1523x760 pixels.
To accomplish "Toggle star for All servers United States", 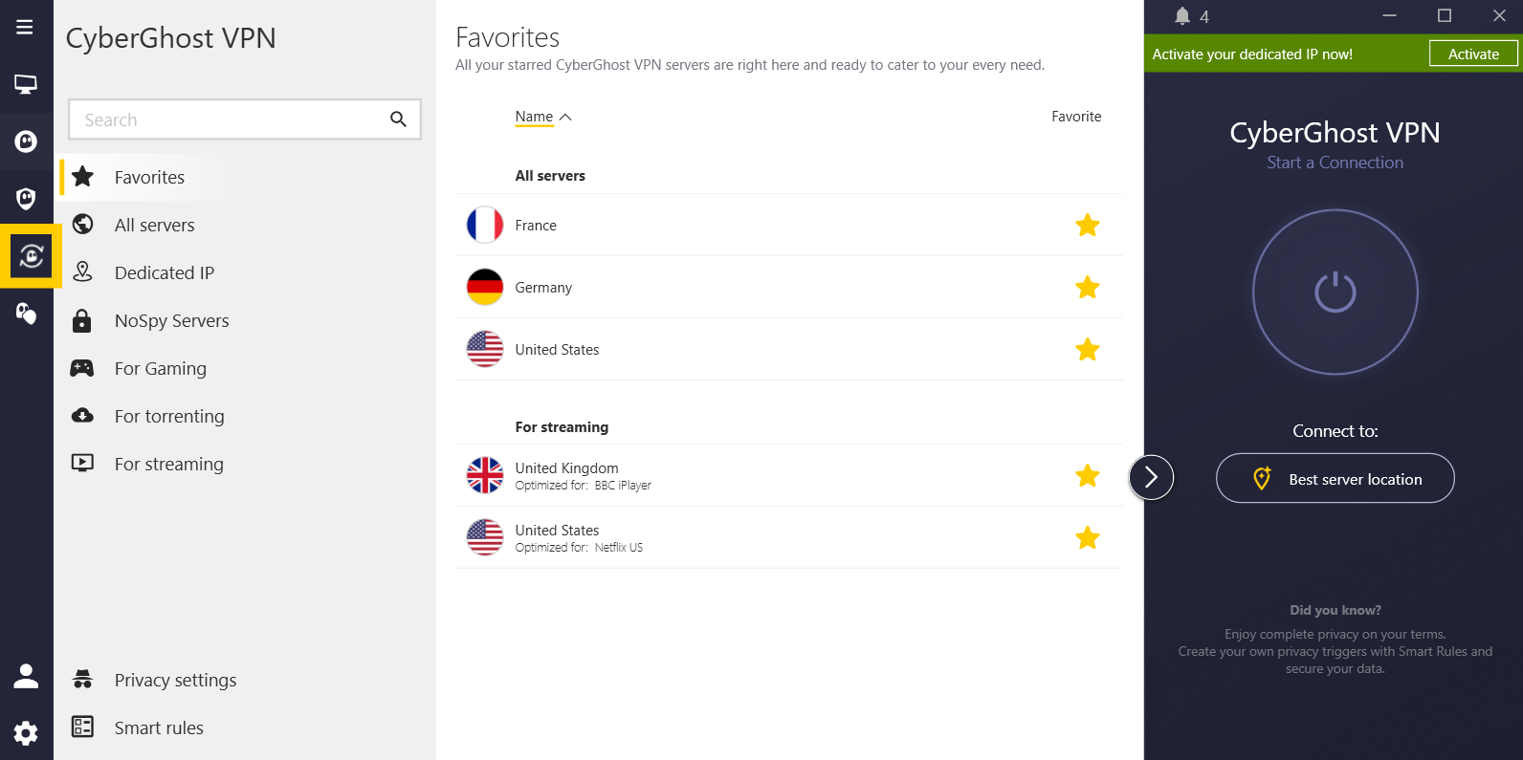I will point(1087,349).
